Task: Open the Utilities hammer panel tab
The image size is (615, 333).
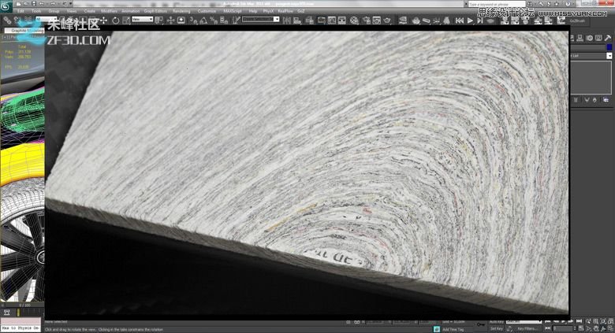Action: coord(608,38)
